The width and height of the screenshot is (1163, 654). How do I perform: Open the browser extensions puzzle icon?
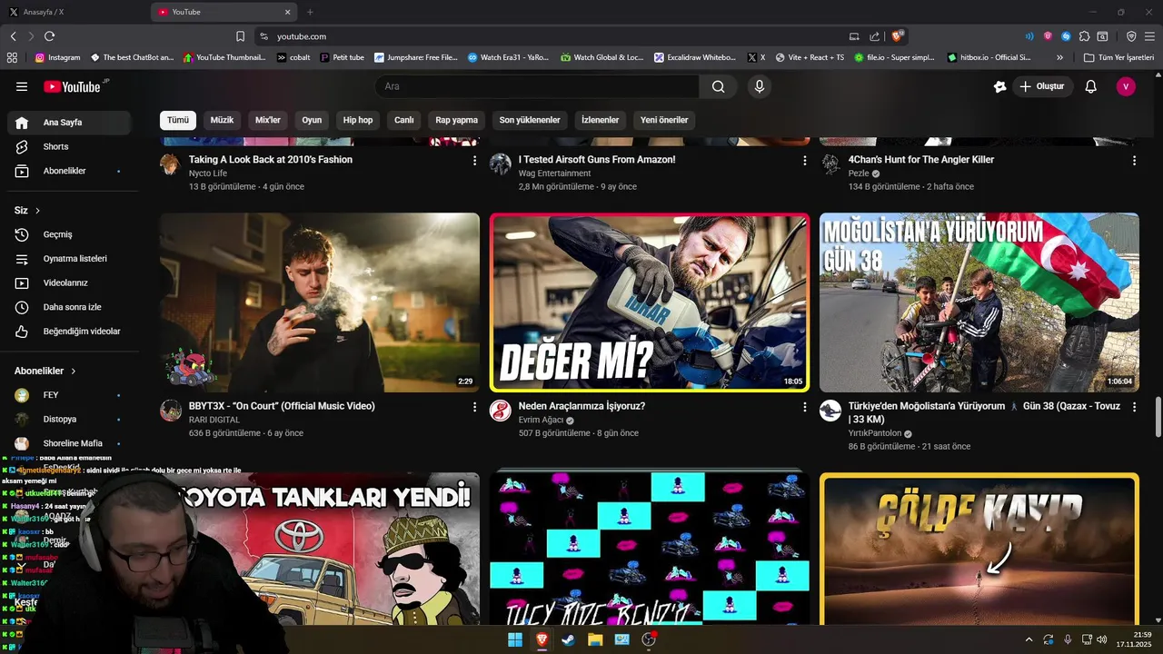[1084, 36]
